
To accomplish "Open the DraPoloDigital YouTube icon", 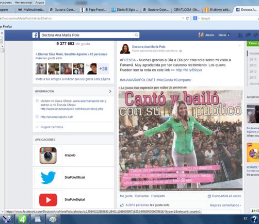I will [48, 200].
